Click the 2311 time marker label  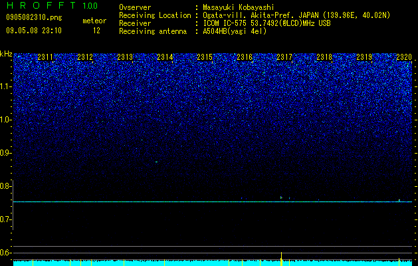coord(45,57)
